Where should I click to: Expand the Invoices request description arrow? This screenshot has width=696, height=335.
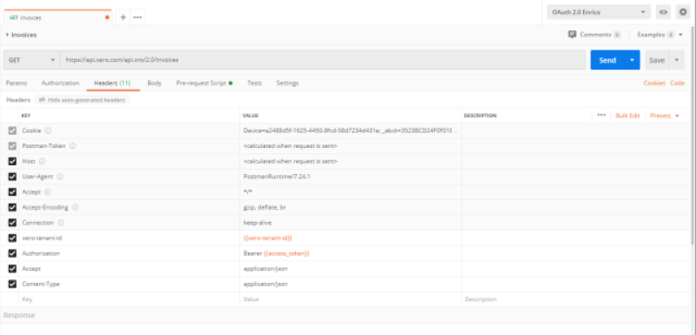pyautogui.click(x=8, y=35)
